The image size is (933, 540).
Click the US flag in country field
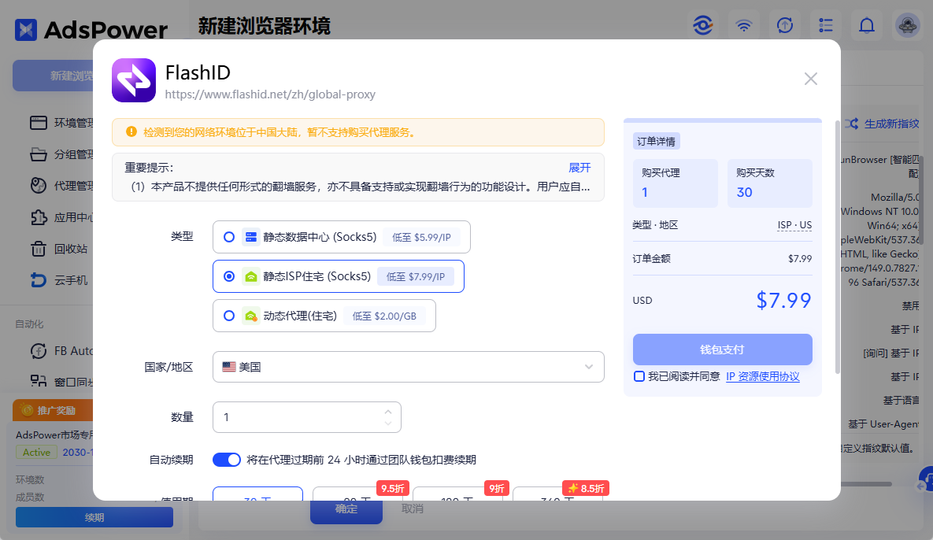(x=229, y=367)
